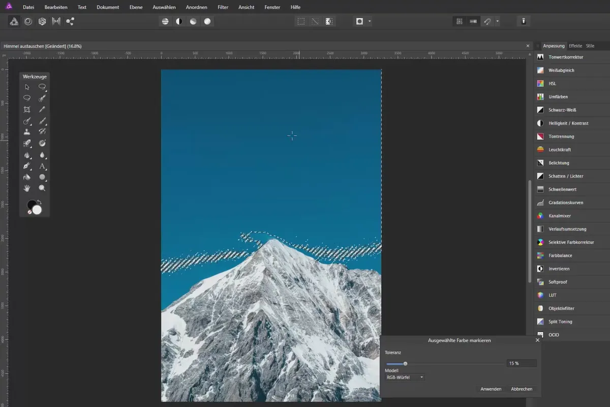Select the Text tool (A icon)
610x407 pixels.
[x=42, y=166]
